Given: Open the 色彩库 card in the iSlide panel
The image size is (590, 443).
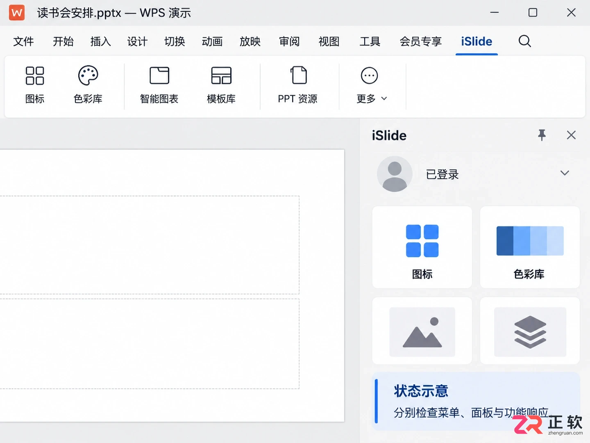Looking at the screenshot, I should [x=530, y=247].
